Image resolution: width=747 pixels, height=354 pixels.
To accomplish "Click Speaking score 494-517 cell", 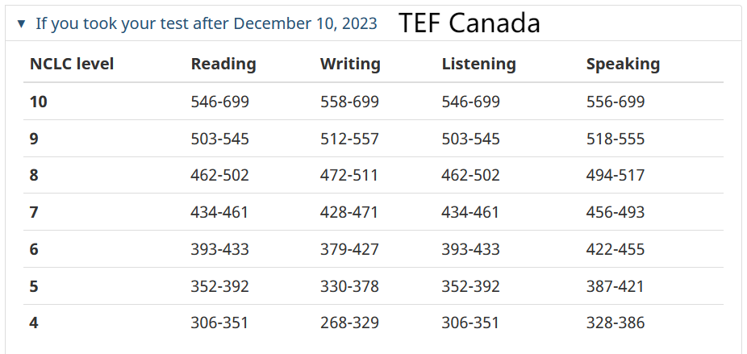I will coord(616,175).
